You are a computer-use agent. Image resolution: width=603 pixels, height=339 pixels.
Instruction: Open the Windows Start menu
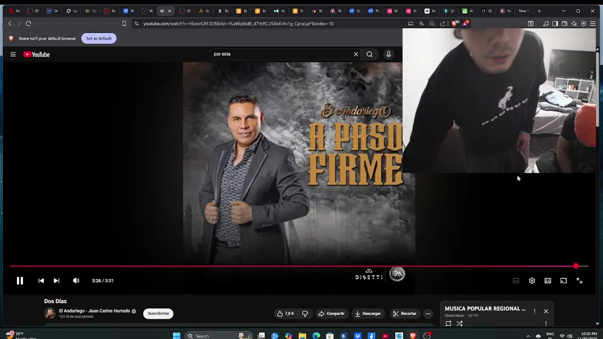tap(177, 336)
